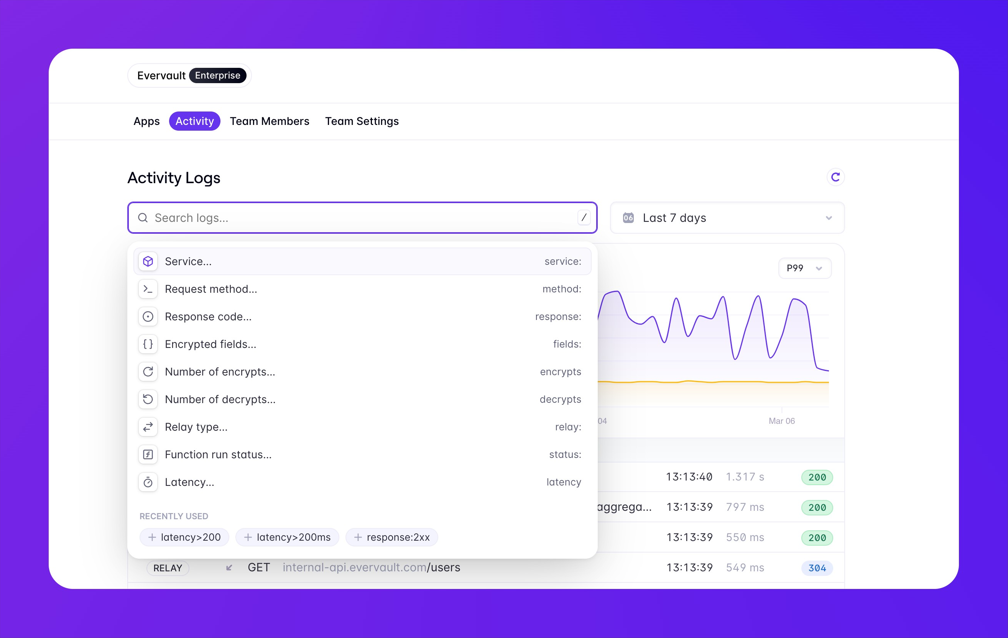Focus the Search logs input field
1008x638 pixels.
point(360,218)
